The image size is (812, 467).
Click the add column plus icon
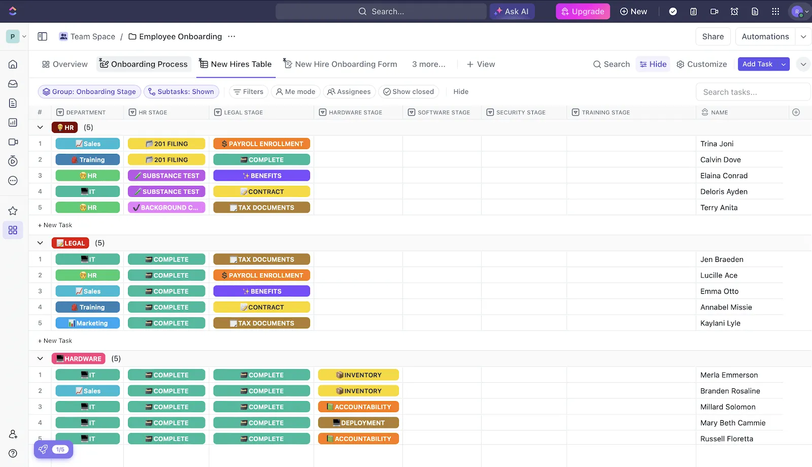point(796,112)
